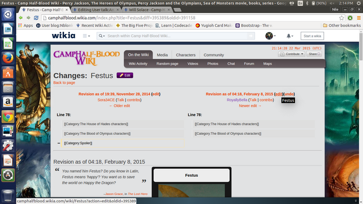This screenshot has width=363, height=204.
Task: Open contribs link for Sora34CE
Action: [x=134, y=100]
